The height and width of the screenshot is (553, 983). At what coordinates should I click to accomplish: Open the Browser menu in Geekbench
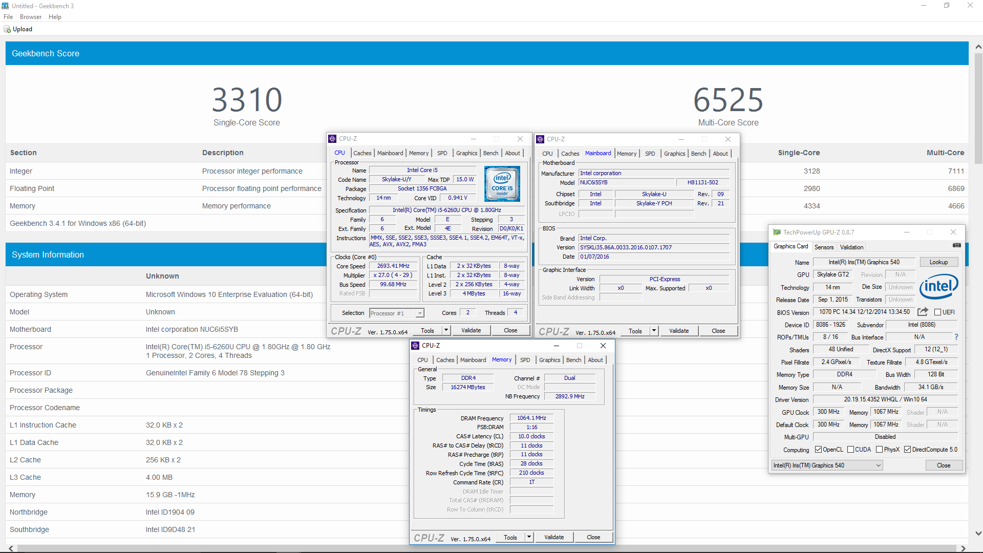[31, 17]
